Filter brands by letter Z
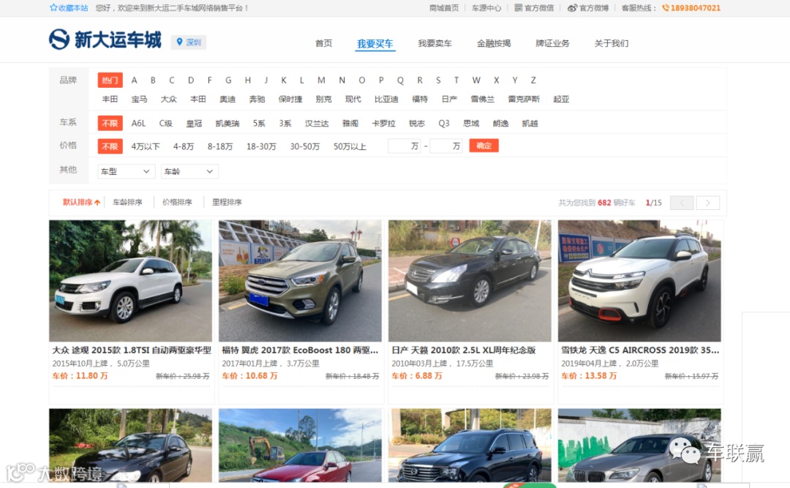790x488 pixels. (533, 80)
